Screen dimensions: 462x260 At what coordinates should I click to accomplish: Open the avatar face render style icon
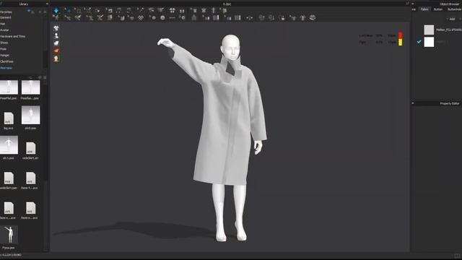pyautogui.click(x=56, y=58)
